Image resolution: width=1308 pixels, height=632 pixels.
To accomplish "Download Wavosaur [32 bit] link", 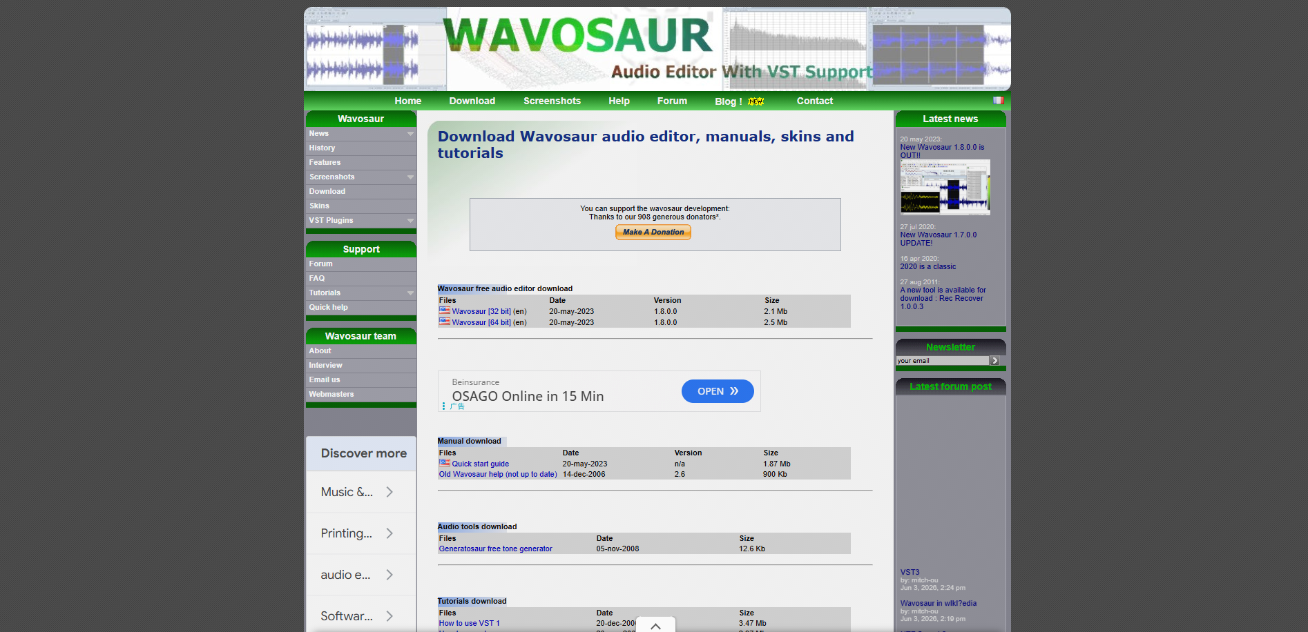I will coord(481,311).
